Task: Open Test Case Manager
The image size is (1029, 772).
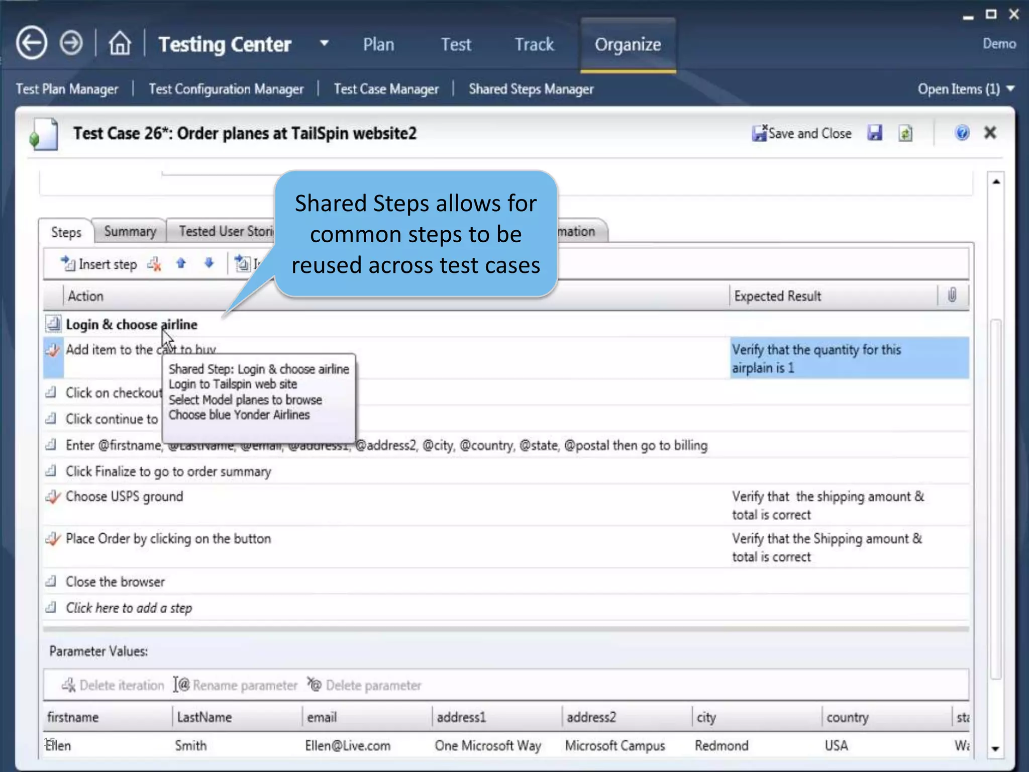Action: coord(386,89)
